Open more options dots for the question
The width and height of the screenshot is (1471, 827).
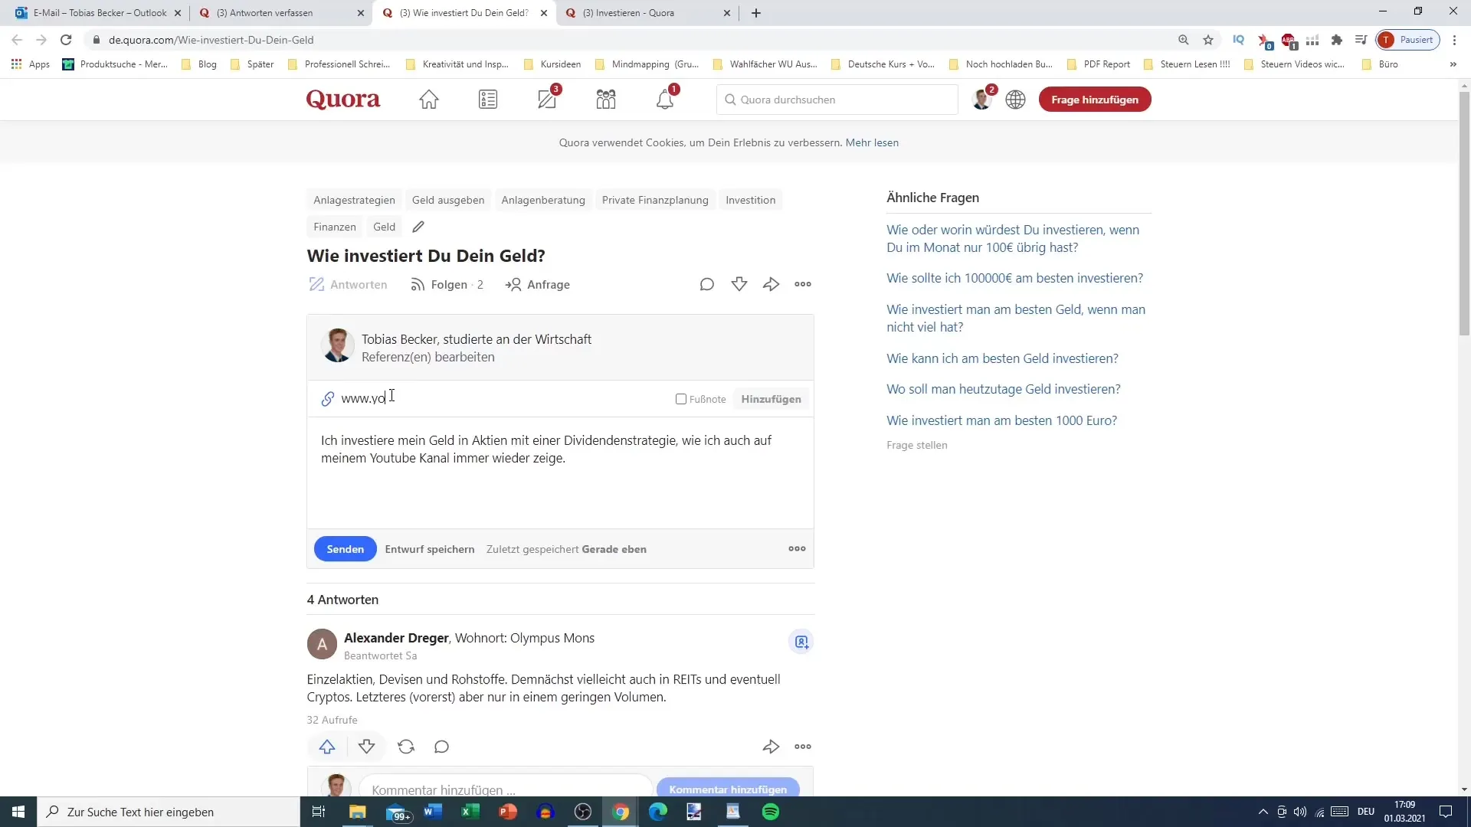(803, 284)
